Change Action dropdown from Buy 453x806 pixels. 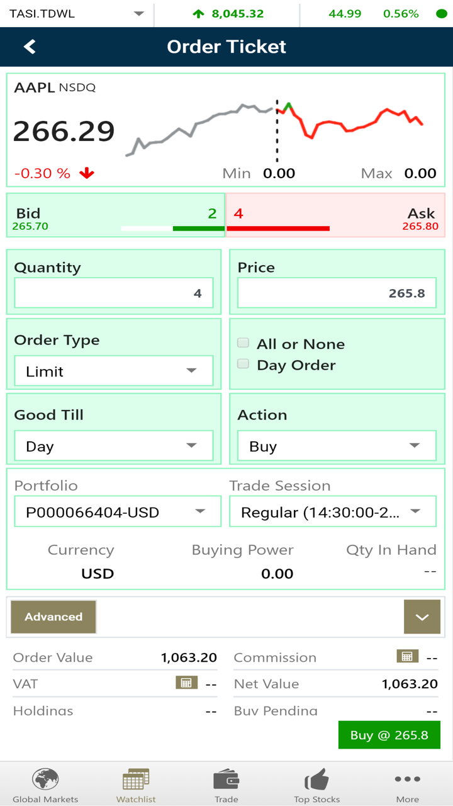[337, 446]
